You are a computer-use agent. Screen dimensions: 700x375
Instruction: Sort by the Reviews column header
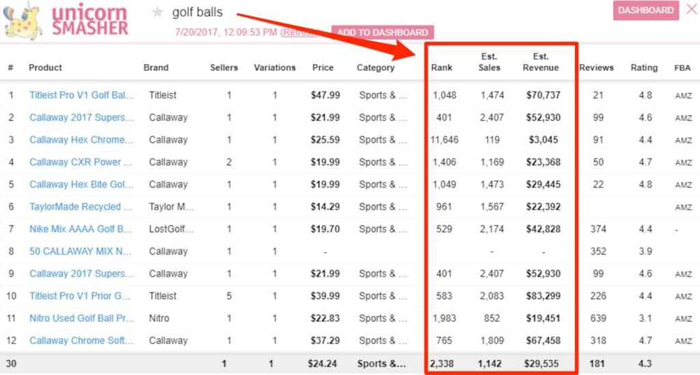point(596,68)
